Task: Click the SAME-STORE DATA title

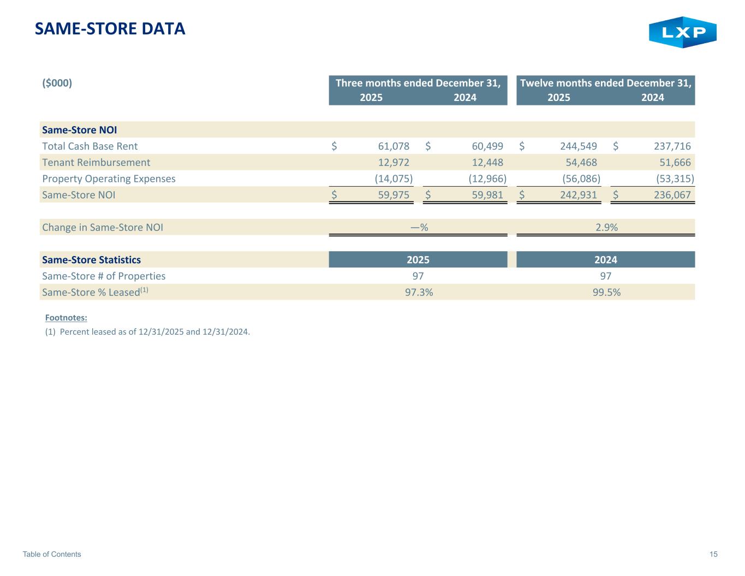Action: click(110, 29)
